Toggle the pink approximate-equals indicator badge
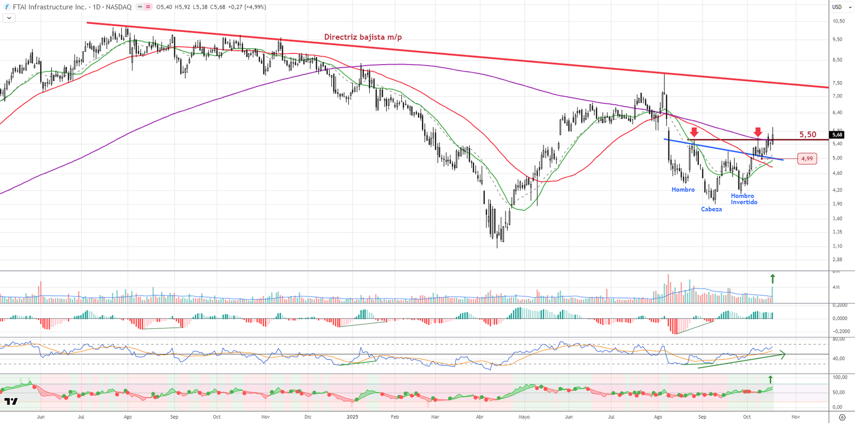The width and height of the screenshot is (855, 423). 148,7
